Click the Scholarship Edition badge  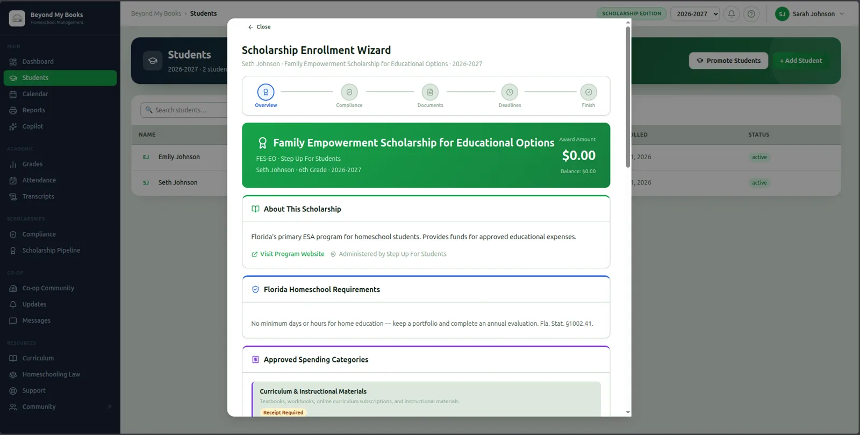pyautogui.click(x=632, y=14)
